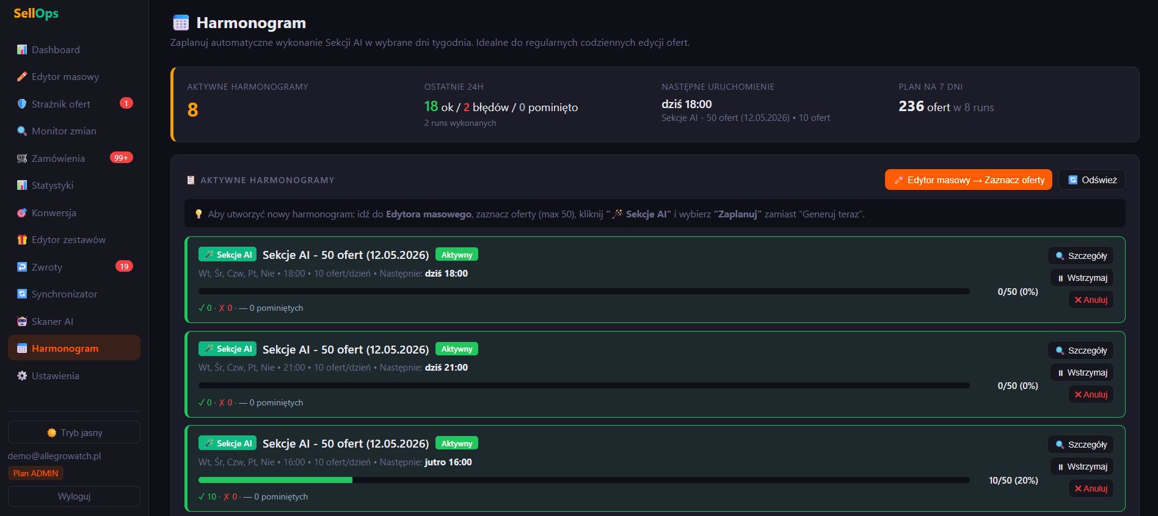Pause the 18:00 schedule with Wstrzymaj
The width and height of the screenshot is (1158, 516).
click(x=1082, y=278)
